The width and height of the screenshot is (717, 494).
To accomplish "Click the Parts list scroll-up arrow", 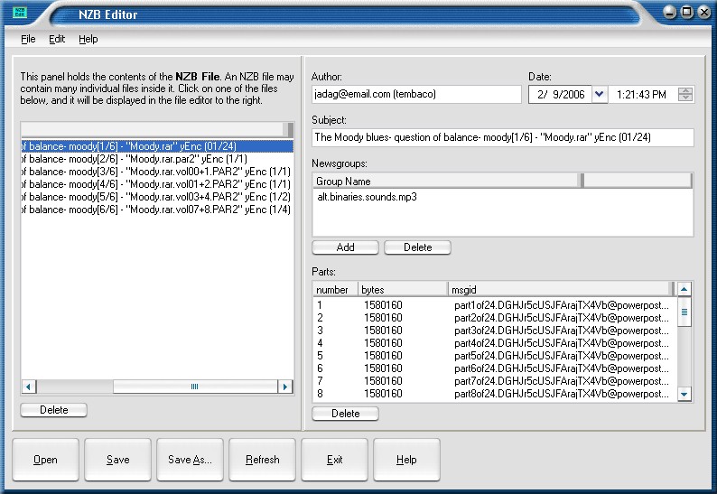I will tap(684, 289).
